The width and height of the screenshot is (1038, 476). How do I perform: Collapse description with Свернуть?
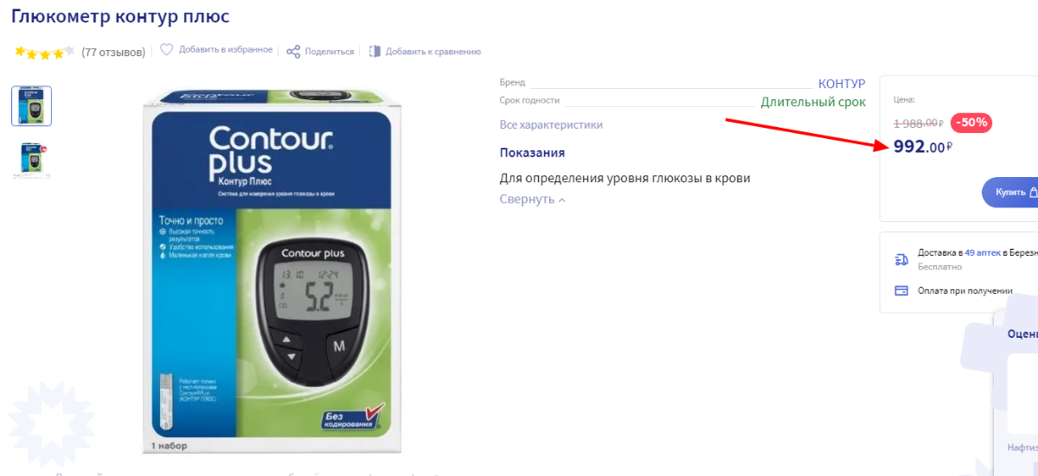(x=527, y=200)
